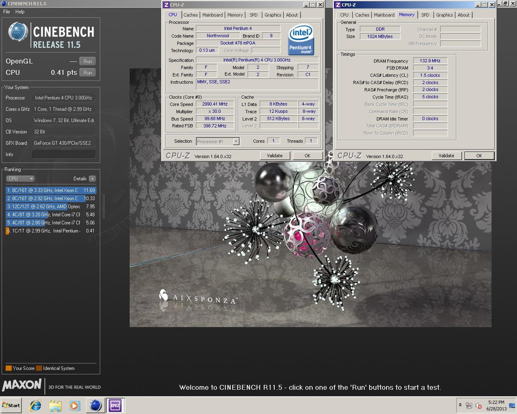Click Validate in the Memory tab window

446,156
